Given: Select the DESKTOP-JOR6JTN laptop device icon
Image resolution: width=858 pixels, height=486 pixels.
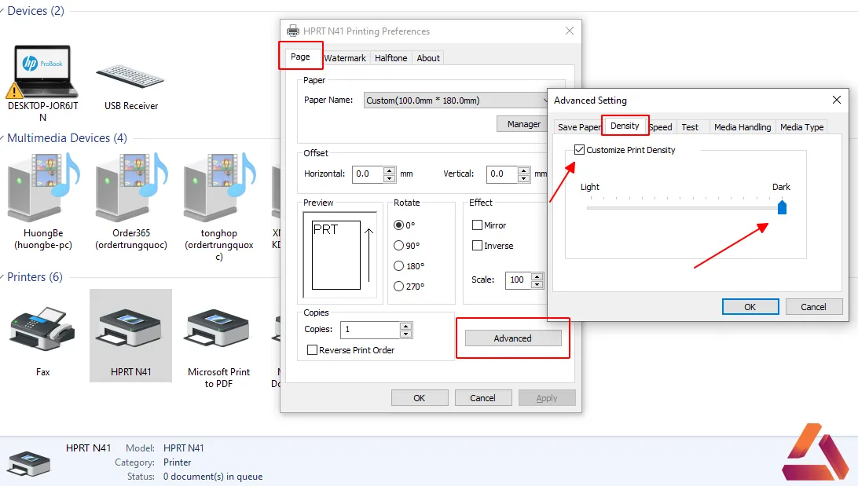Looking at the screenshot, I should [x=42, y=72].
